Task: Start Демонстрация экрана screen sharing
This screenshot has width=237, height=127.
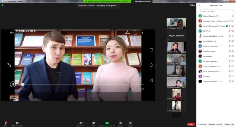Action: pos(107,124)
